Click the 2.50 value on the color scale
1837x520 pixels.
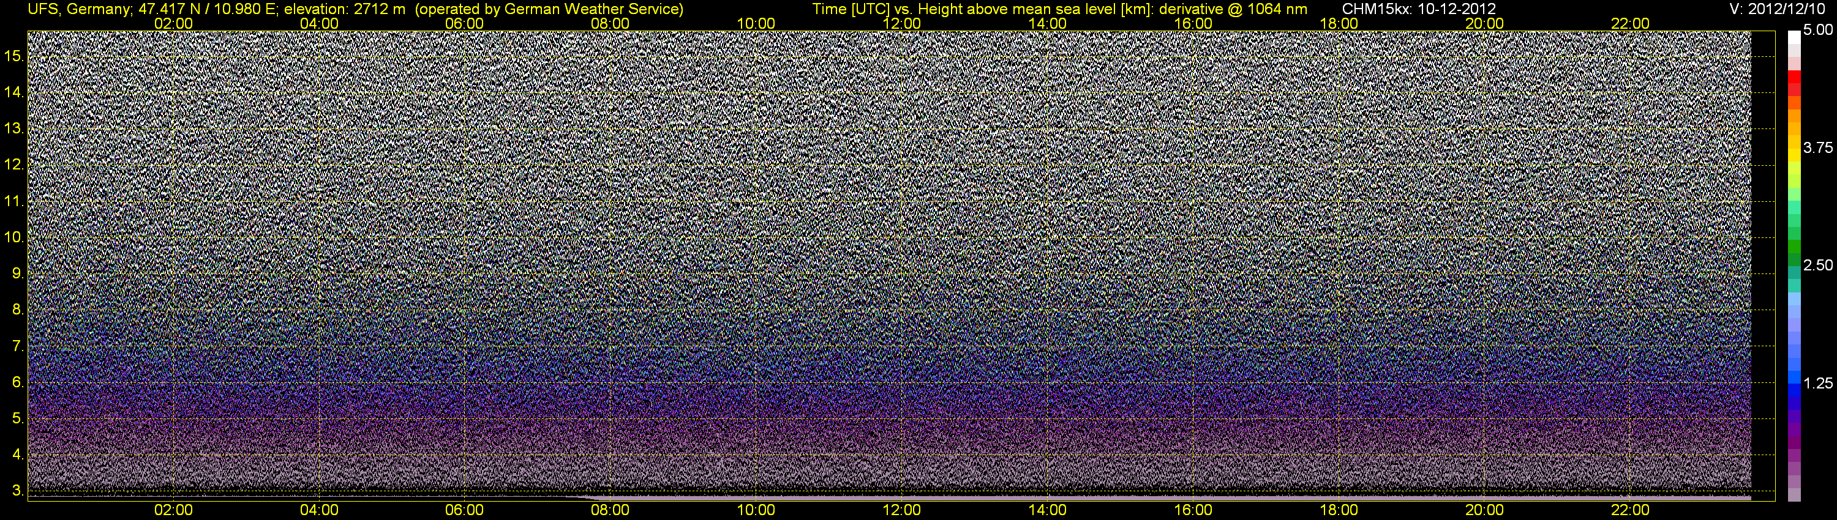click(x=1818, y=266)
